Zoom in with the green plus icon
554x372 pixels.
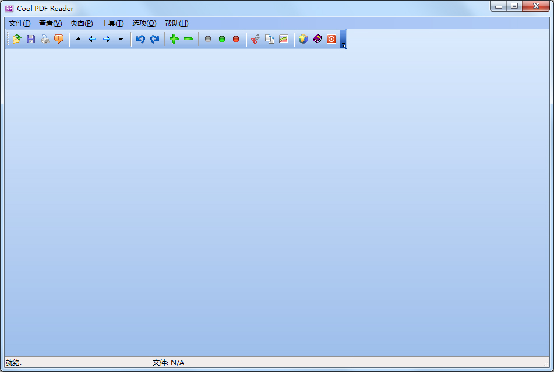pyautogui.click(x=174, y=39)
